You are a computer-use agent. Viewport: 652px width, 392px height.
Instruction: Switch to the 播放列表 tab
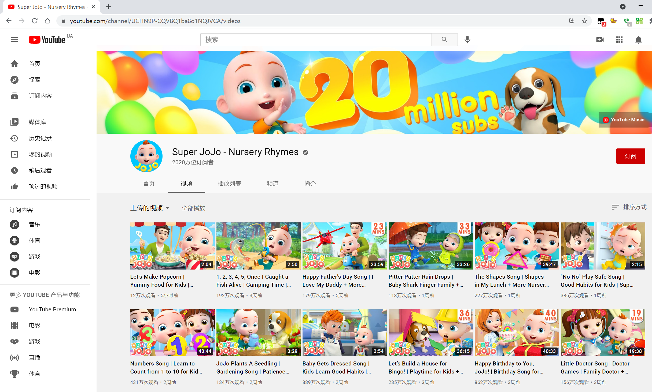click(229, 184)
